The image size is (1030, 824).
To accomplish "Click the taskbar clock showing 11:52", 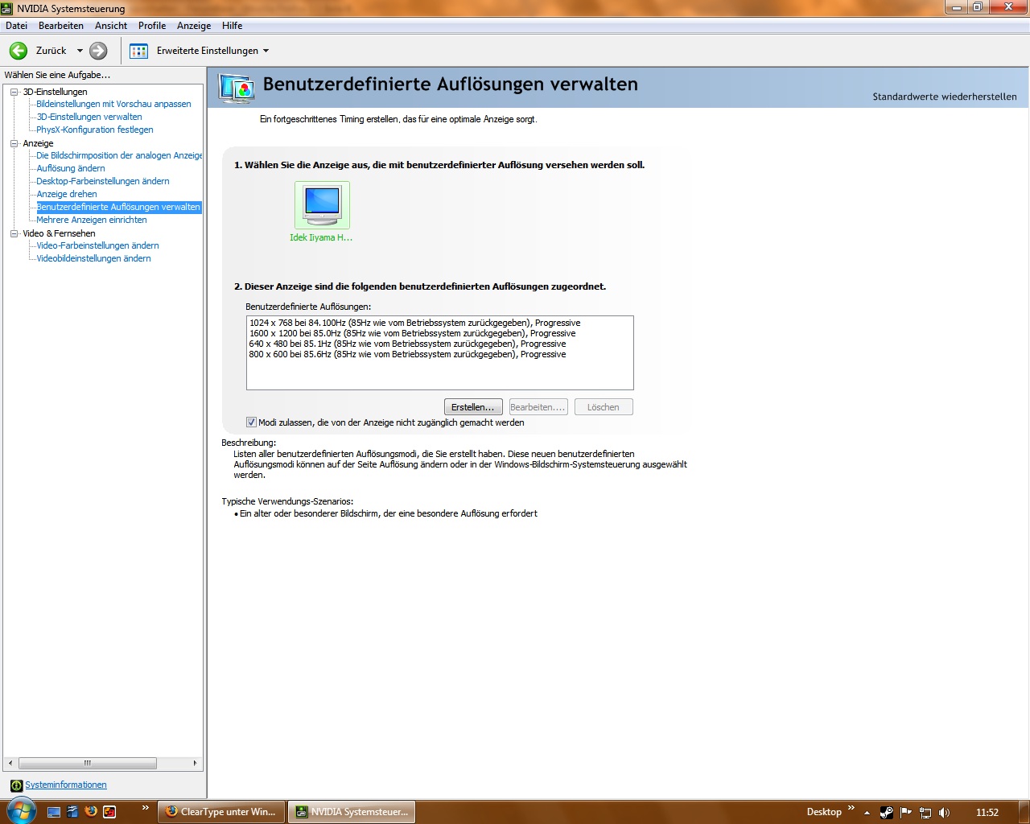I will [987, 813].
